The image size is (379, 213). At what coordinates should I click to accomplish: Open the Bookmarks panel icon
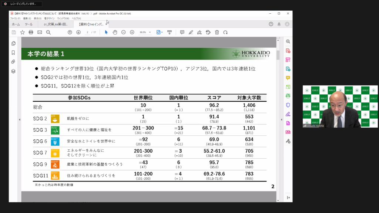click(x=13, y=53)
